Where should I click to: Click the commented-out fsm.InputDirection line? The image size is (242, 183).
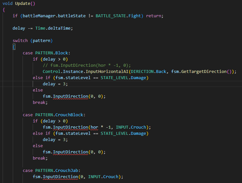pyautogui.click(x=86, y=65)
